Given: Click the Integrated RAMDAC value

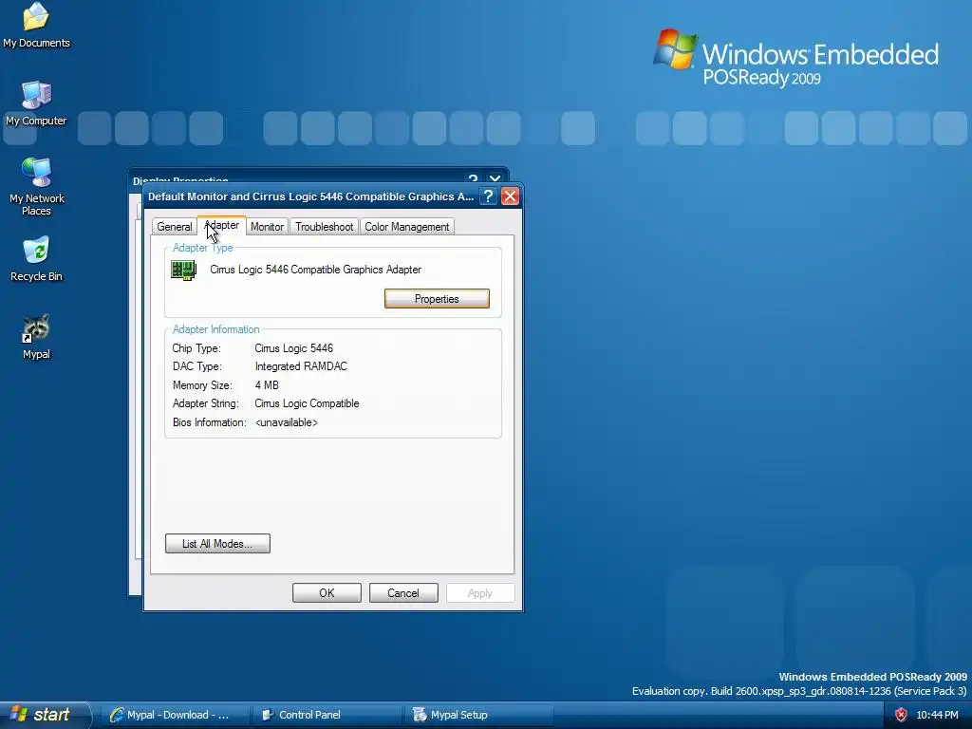Looking at the screenshot, I should pyautogui.click(x=301, y=366).
